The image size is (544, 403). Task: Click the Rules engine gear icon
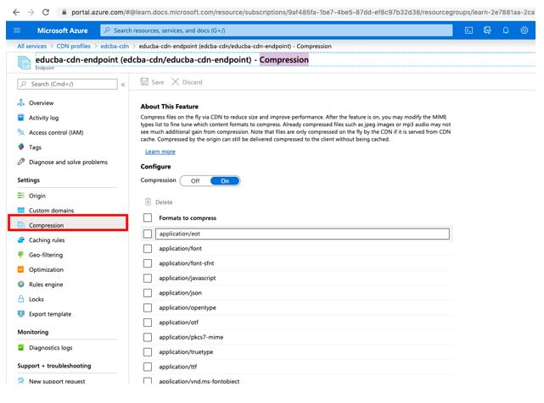click(x=21, y=284)
